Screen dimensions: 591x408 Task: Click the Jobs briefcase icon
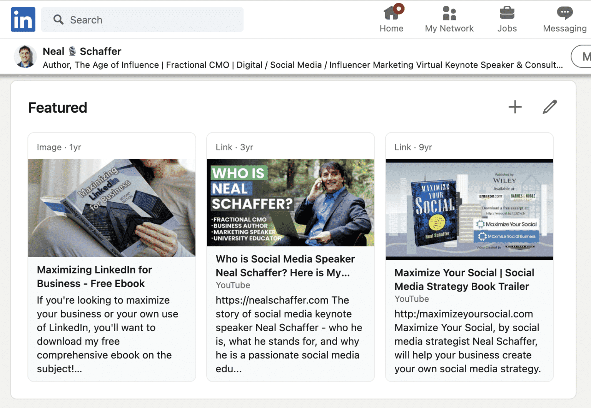click(x=507, y=13)
